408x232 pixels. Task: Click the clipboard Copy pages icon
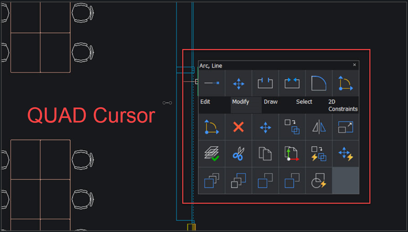265,154
